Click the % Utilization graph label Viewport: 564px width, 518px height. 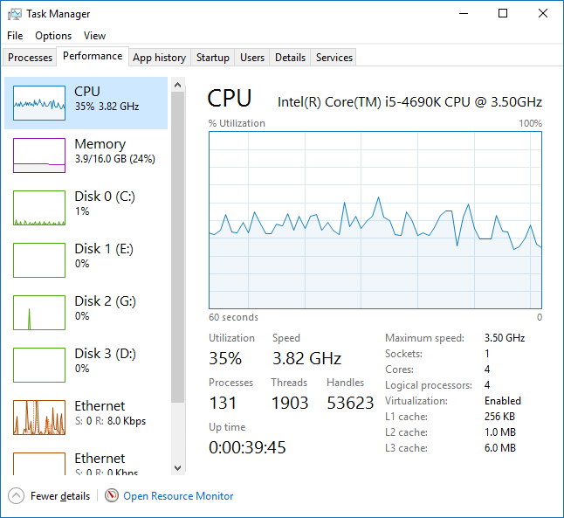(237, 123)
